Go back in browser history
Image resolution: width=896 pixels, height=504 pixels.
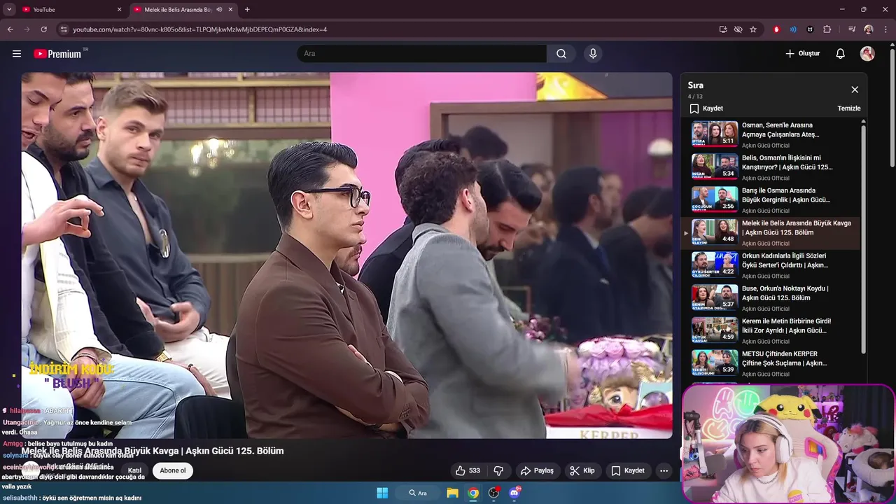coord(10,29)
